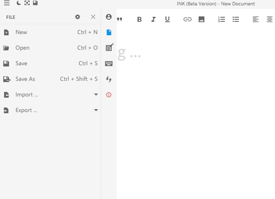
Task: Create a numbered list
Action: (x=222, y=19)
